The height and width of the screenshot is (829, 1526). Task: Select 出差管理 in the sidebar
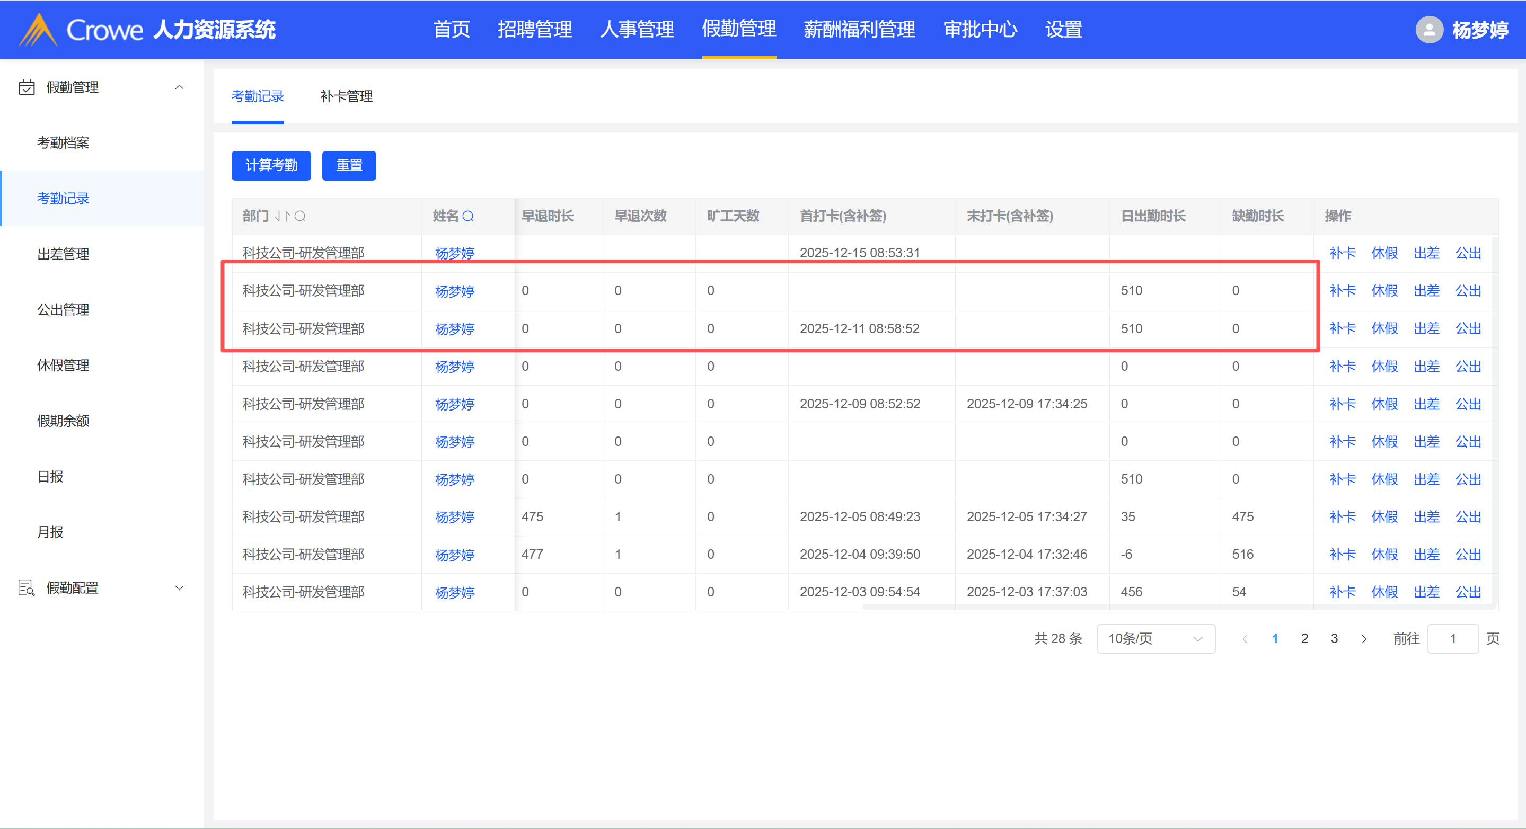tap(64, 254)
